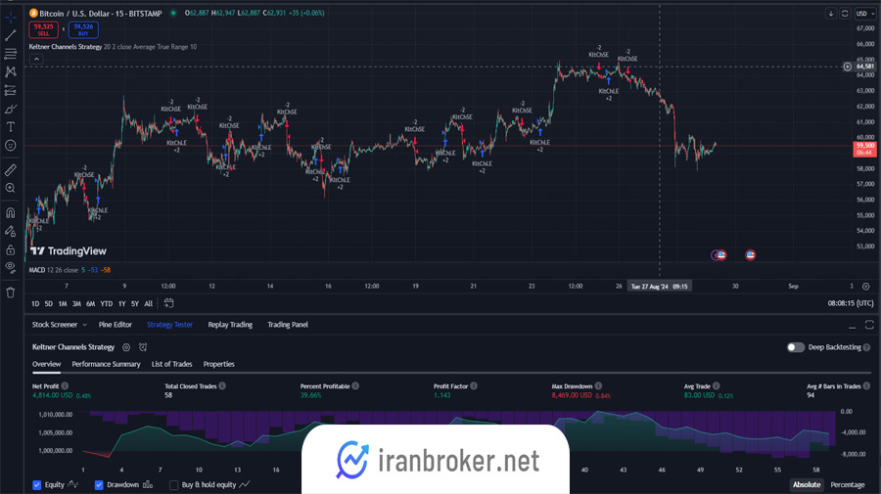Lock all drawing tools
Image resolution: width=881 pixels, height=494 pixels.
coord(10,249)
